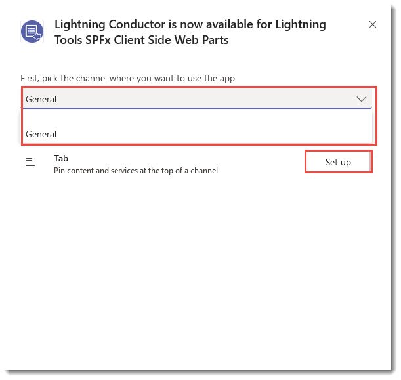Viewport: 401px width, 380px height.
Task: Click the word "channel" in the Tab description
Action: [x=204, y=171]
